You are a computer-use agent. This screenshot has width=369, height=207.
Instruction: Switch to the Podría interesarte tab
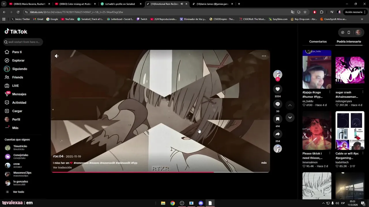(349, 42)
